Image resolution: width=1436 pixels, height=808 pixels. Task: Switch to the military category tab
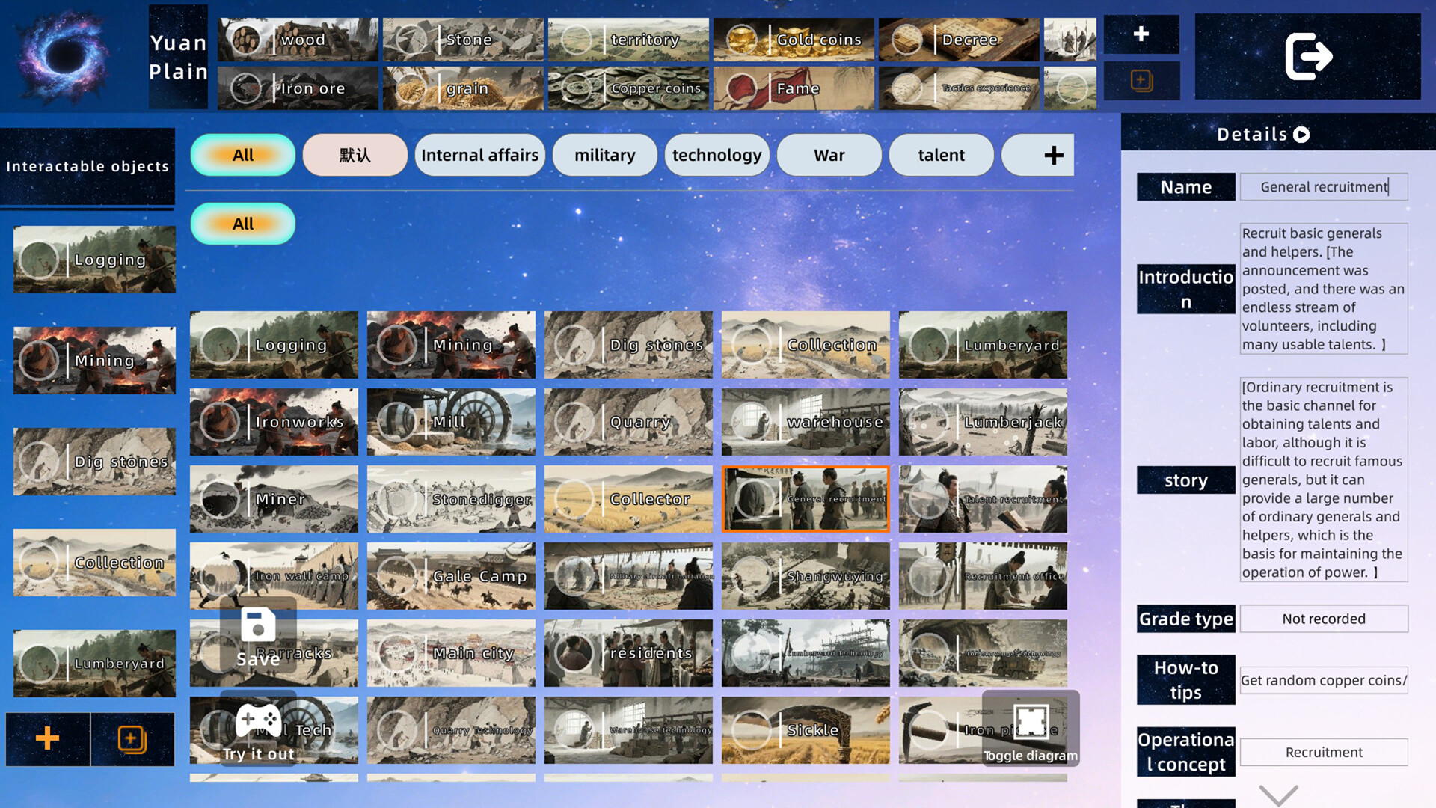(x=604, y=155)
